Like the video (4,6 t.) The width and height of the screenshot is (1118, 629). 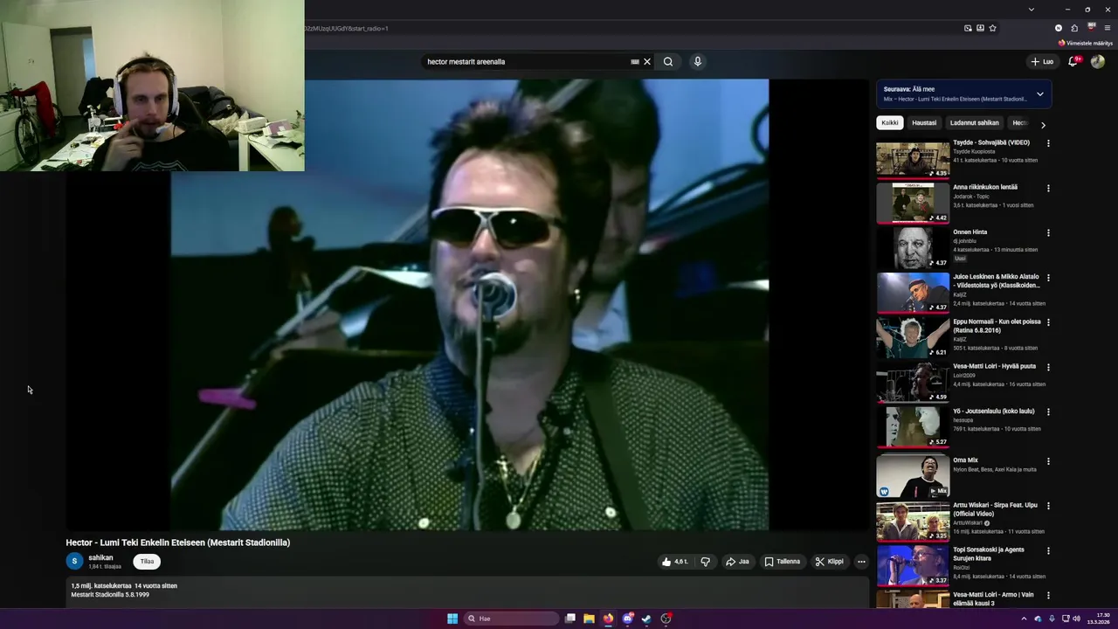(675, 562)
